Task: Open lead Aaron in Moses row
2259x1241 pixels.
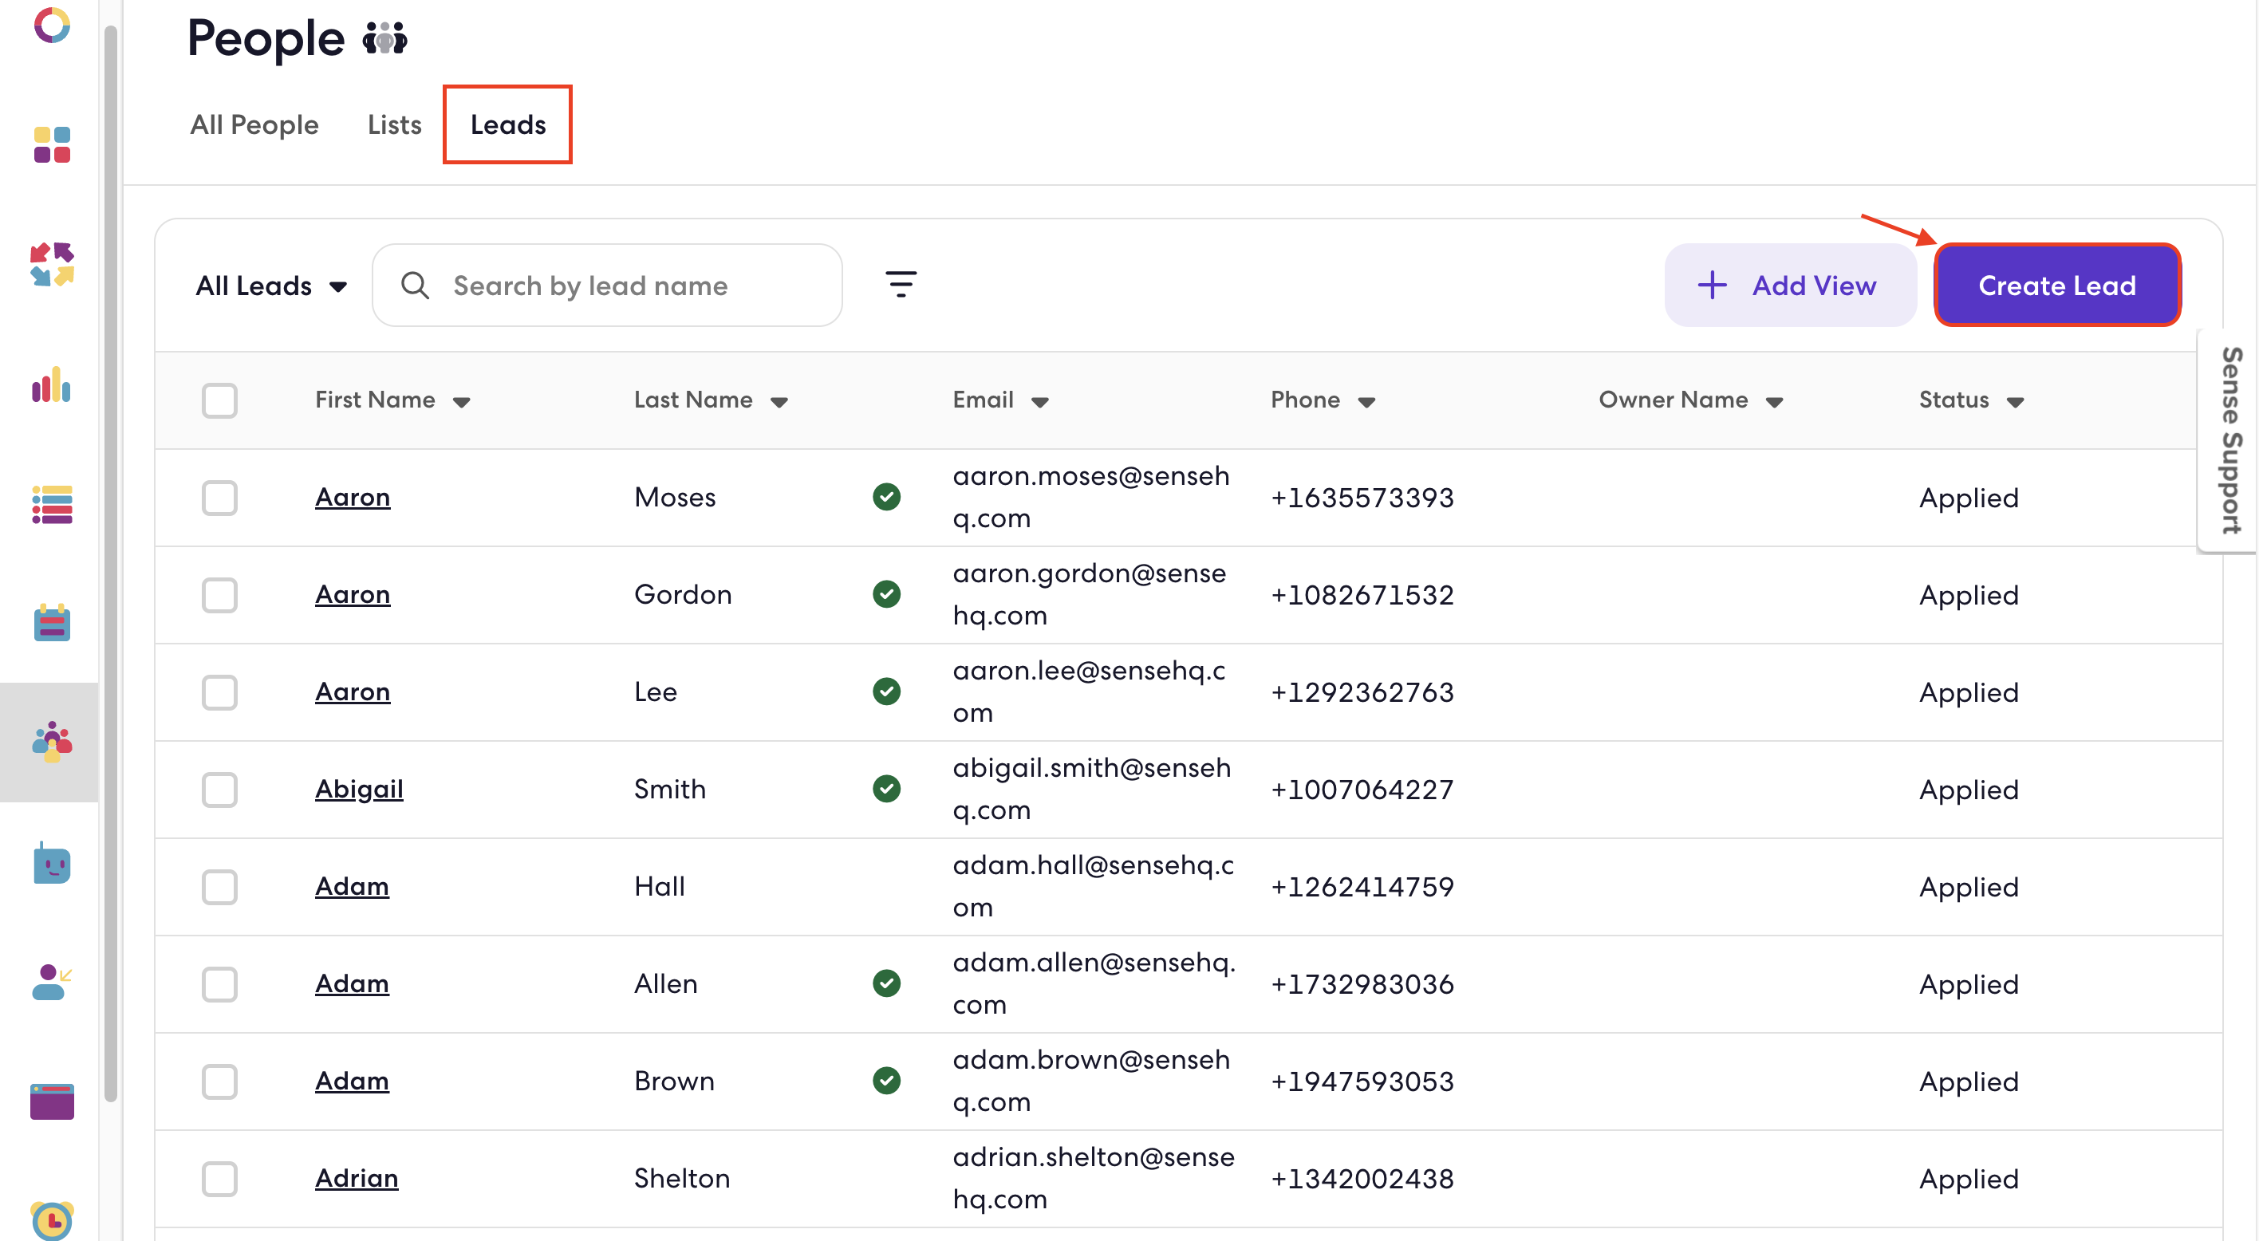Action: click(353, 497)
